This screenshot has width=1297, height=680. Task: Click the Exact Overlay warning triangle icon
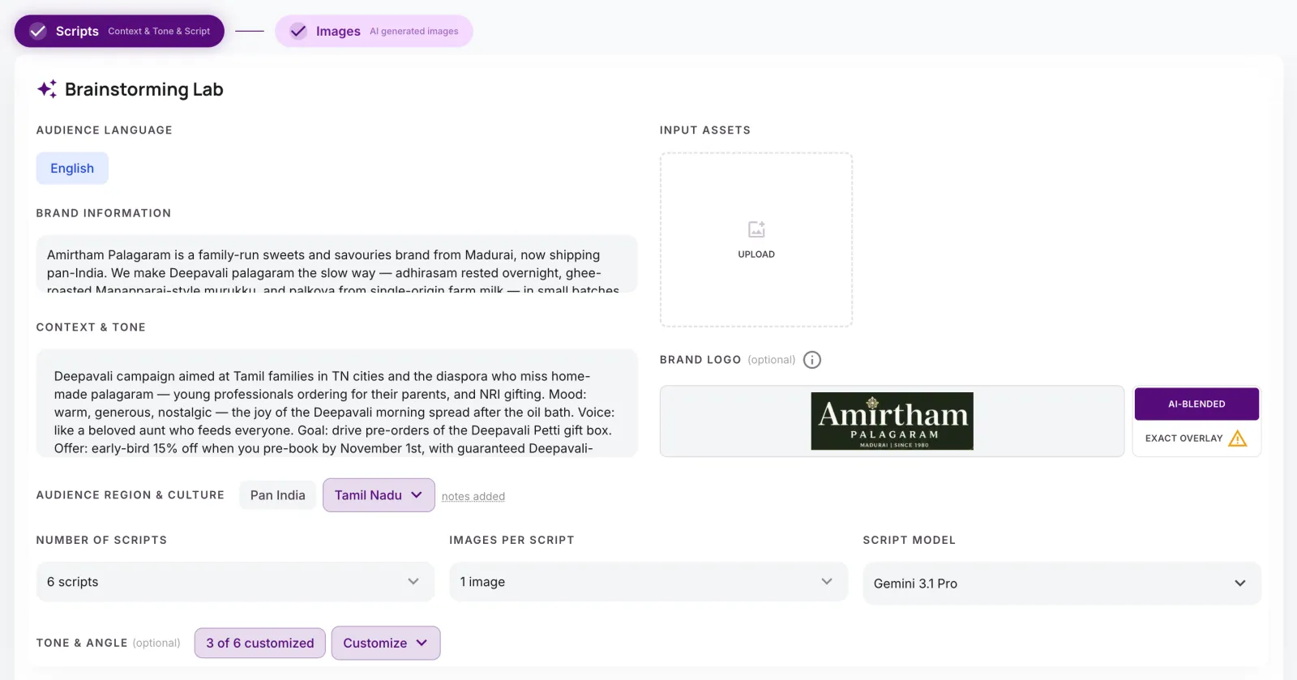point(1237,438)
